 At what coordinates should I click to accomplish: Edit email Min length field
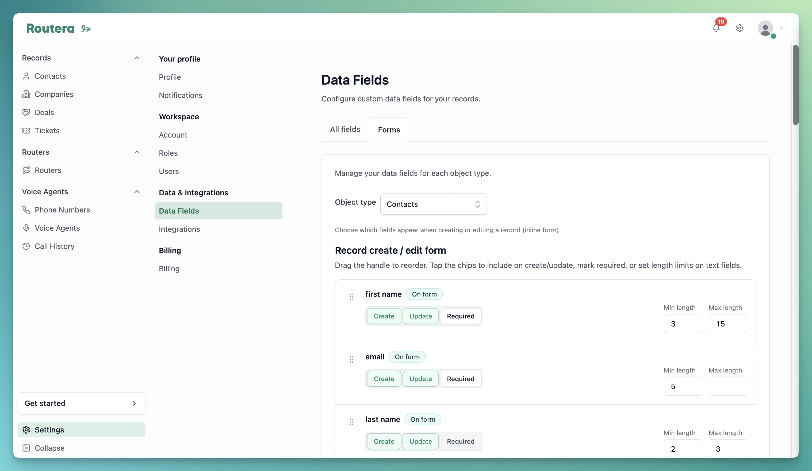click(683, 386)
